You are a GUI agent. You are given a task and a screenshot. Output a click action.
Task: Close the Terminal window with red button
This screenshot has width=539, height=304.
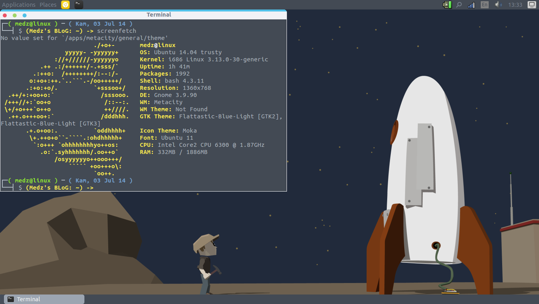[5, 15]
